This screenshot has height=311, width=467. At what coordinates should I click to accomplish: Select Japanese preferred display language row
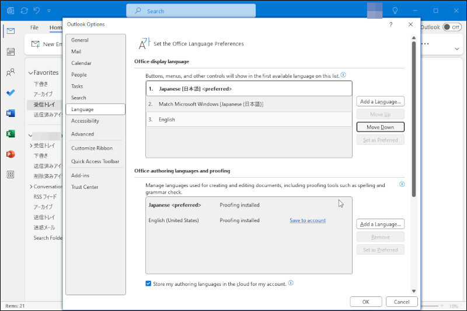(x=249, y=88)
